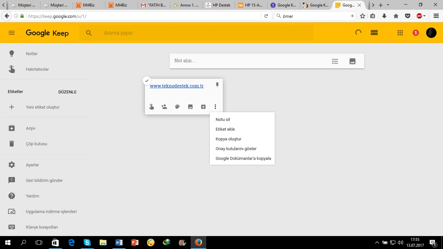Toggle the note selection checkmark

pos(147,81)
